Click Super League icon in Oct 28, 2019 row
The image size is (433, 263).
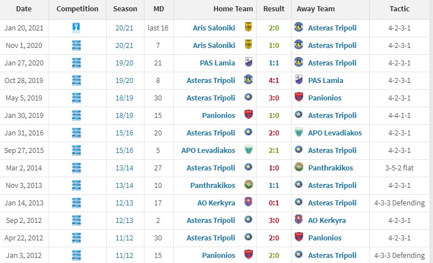(76, 80)
